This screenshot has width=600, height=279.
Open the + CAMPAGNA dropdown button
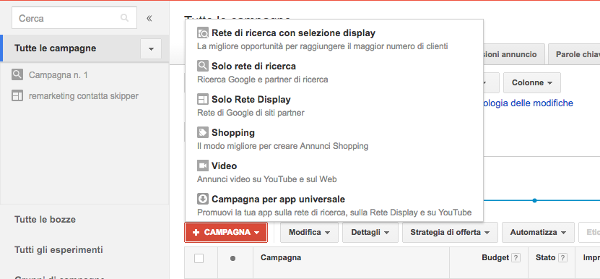226,232
